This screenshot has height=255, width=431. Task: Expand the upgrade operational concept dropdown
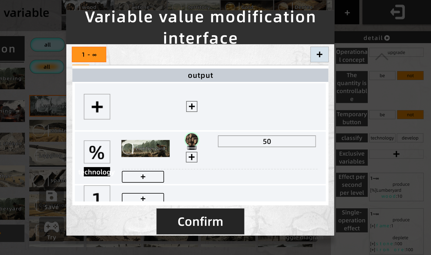[396, 52]
